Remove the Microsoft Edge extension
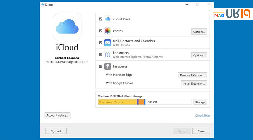 pos(193,75)
